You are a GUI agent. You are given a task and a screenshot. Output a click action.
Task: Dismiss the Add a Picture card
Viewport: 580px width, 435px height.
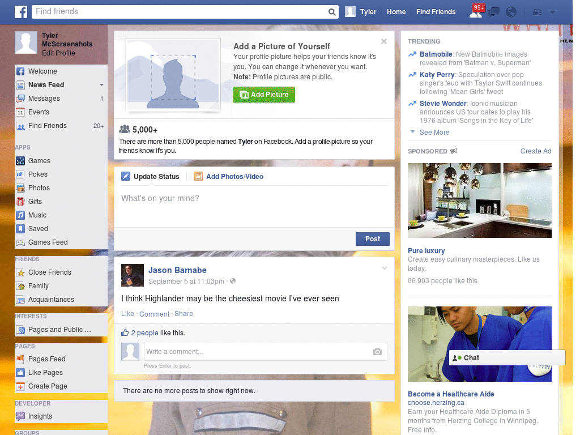click(x=384, y=41)
